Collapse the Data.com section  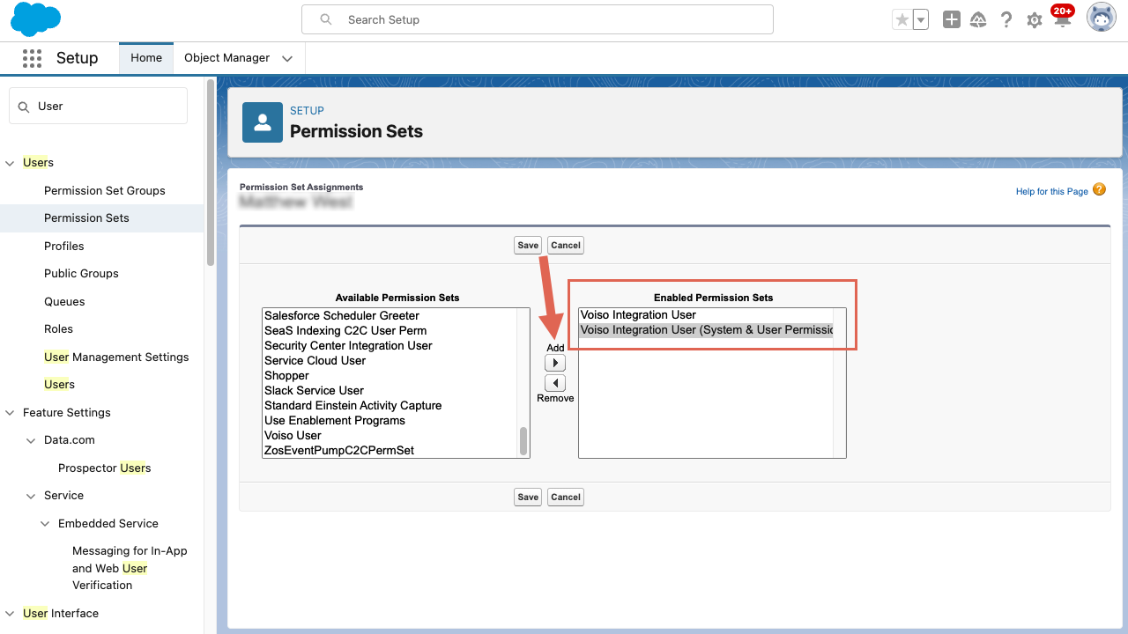tap(32, 440)
